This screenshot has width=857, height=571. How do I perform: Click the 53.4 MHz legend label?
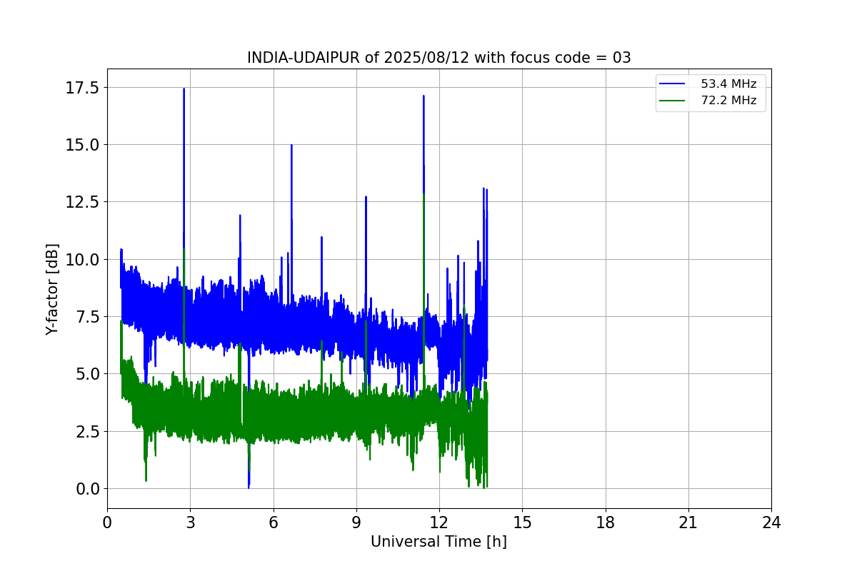(728, 84)
